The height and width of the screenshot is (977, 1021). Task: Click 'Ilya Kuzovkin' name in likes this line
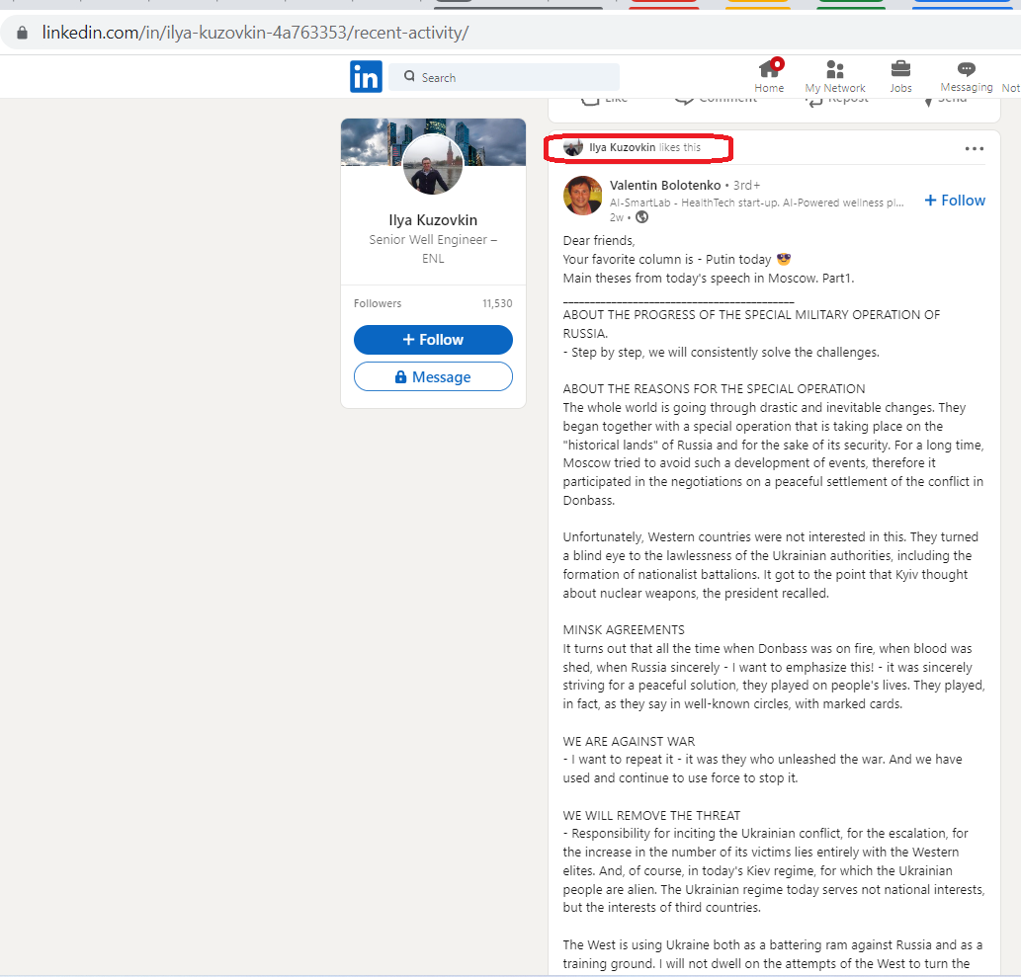point(622,148)
